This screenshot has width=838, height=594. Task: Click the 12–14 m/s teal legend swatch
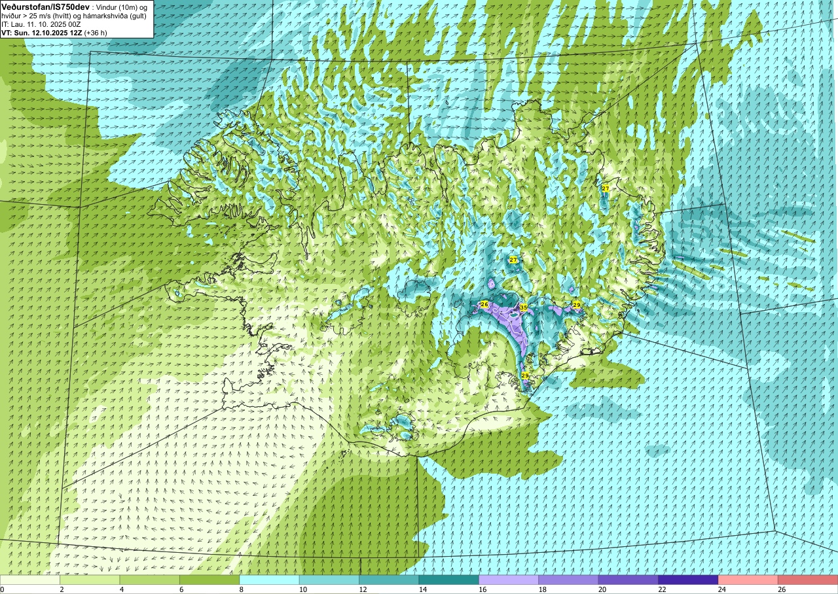[389, 580]
